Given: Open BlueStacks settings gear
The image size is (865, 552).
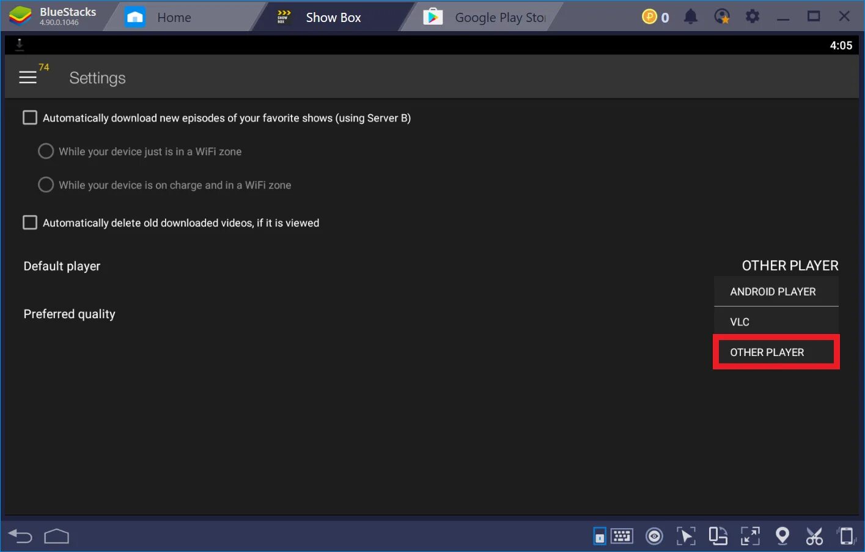Looking at the screenshot, I should [x=753, y=16].
